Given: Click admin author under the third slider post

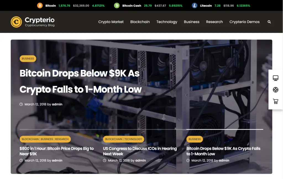Looking at the screenshot, I should point(224,160).
